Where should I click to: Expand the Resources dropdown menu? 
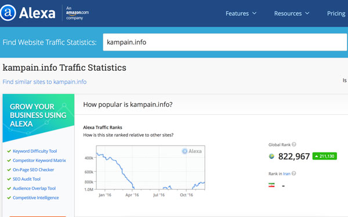pos(292,13)
